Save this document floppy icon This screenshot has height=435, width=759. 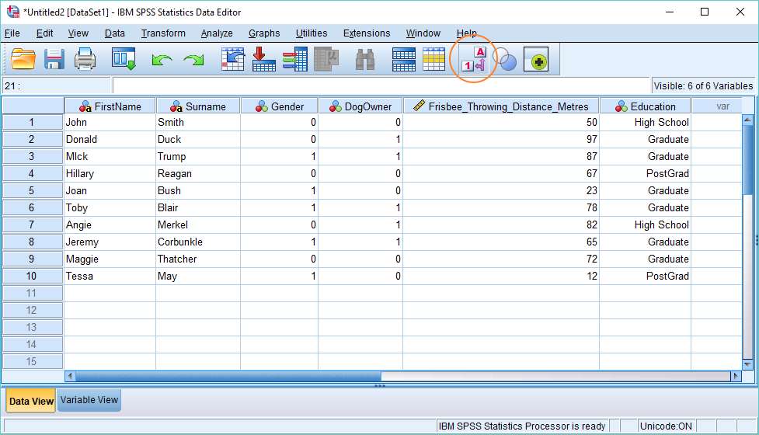coord(54,60)
